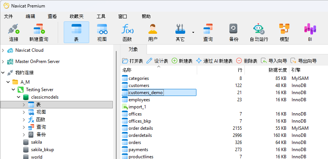Switch to 视图 (View) in toolbar
328x159 pixels.
click(x=102, y=32)
